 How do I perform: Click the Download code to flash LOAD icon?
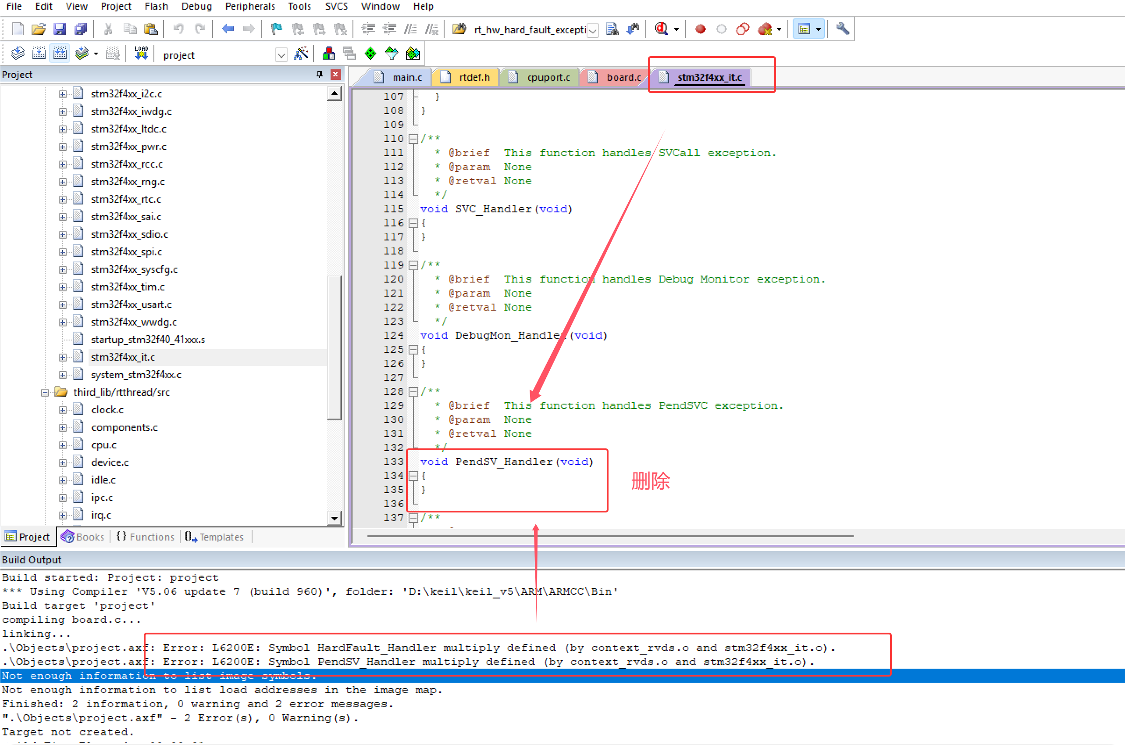click(140, 53)
